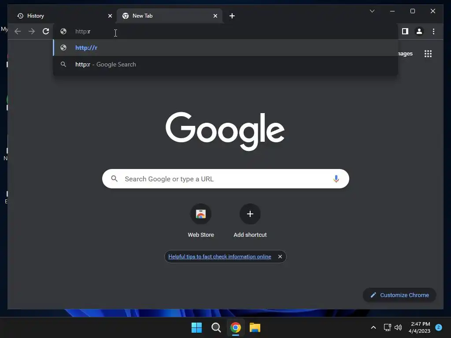Image resolution: width=451 pixels, height=338 pixels.
Task: Close the New Tab tab
Action: [x=215, y=16]
